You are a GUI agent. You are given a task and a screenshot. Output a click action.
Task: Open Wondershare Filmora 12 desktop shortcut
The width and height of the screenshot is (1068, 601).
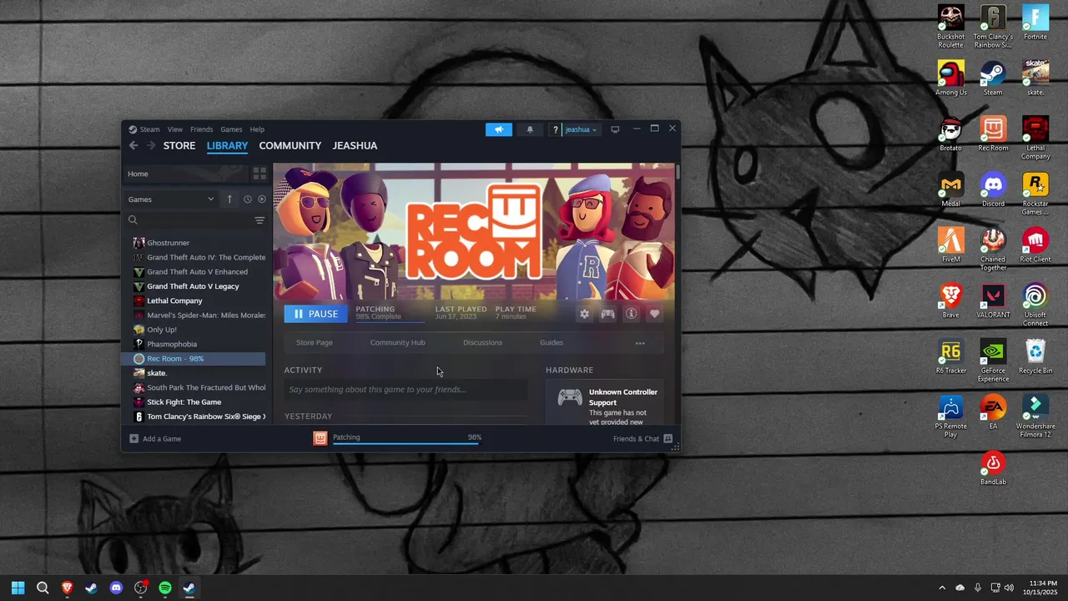(1035, 417)
